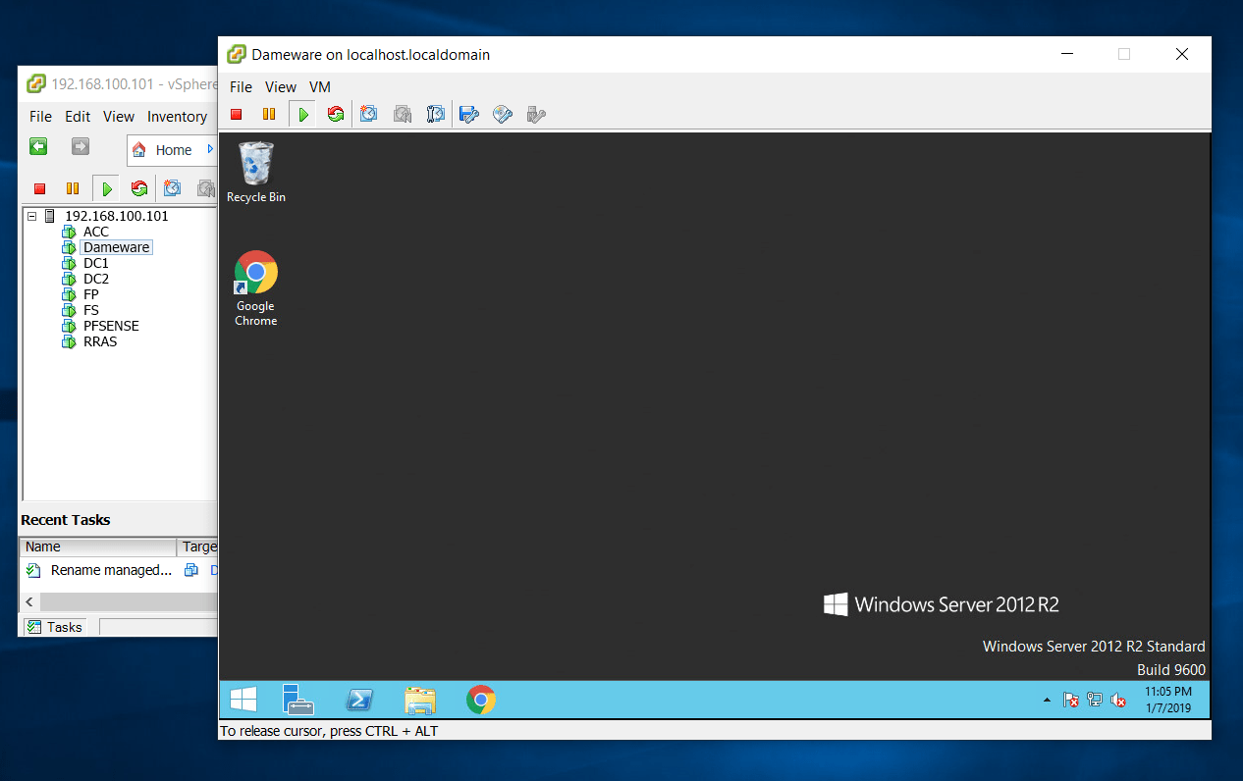Open the File menu in the vSphere client
This screenshot has width=1243, height=781.
[40, 116]
